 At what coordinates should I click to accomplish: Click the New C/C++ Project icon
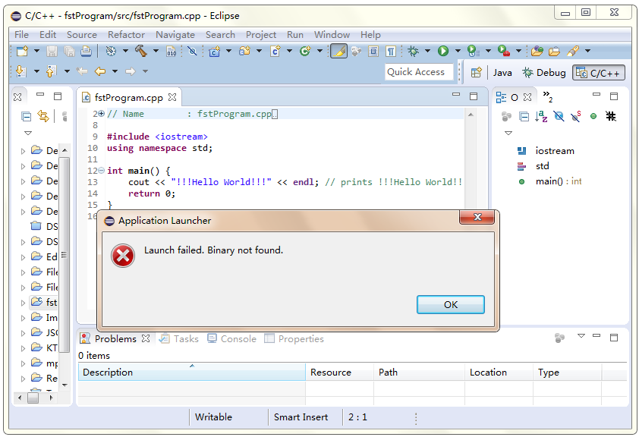214,51
